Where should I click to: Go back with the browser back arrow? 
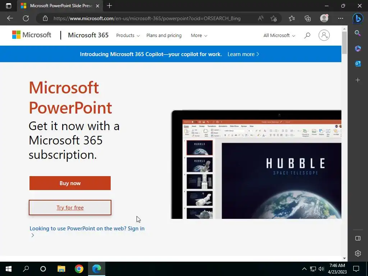click(10, 18)
